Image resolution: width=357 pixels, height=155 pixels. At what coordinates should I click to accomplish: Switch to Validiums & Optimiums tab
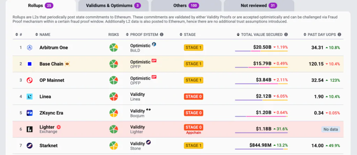pyautogui.click(x=113, y=6)
